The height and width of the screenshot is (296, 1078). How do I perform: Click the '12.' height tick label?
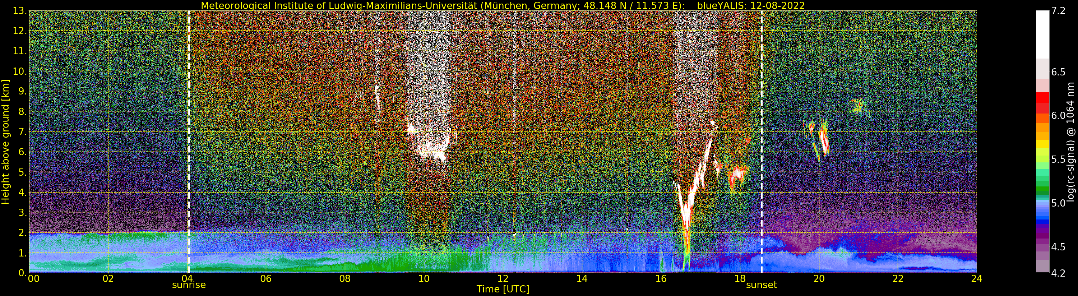tap(20, 31)
